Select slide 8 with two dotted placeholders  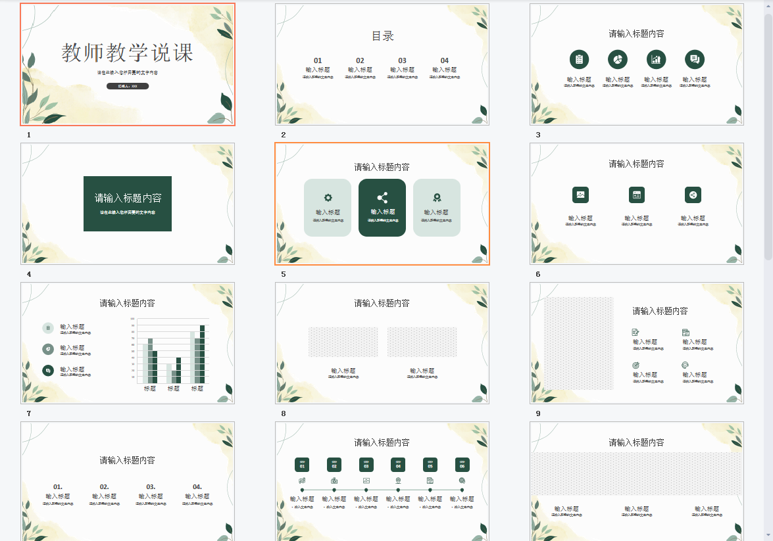[382, 343]
